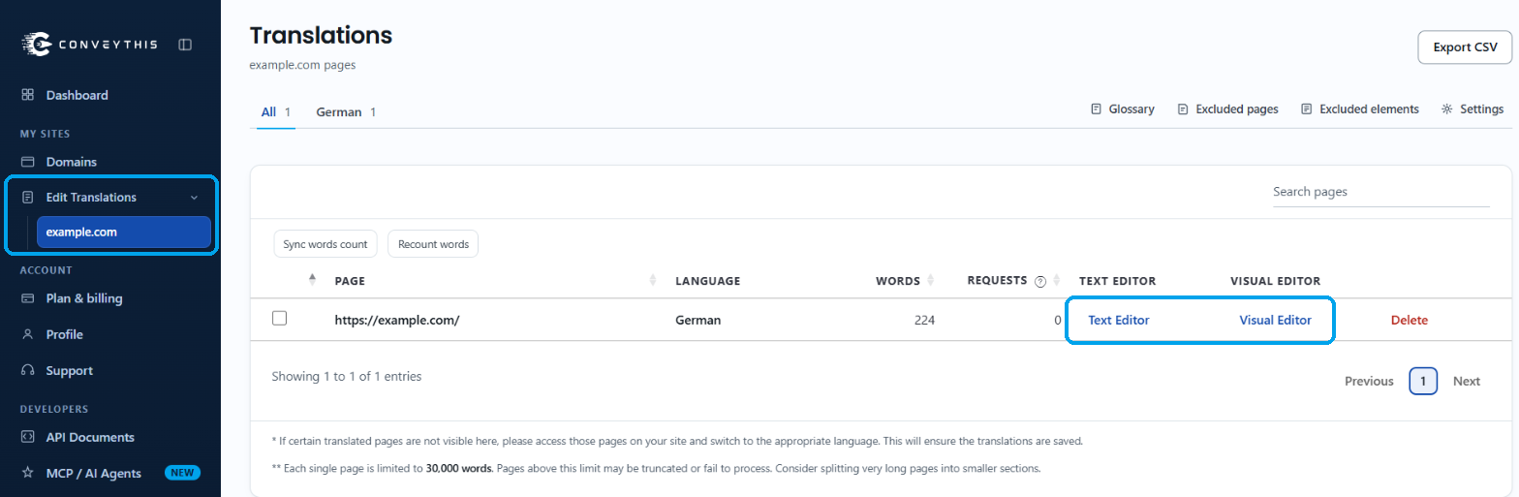This screenshot has height=497, width=1519.
Task: Click the Previous pagination button
Action: click(x=1369, y=381)
